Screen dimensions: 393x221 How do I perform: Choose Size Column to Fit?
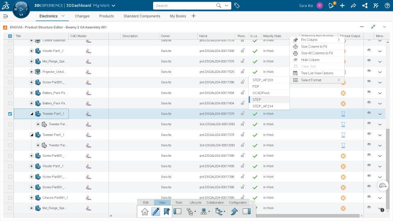click(x=317, y=46)
